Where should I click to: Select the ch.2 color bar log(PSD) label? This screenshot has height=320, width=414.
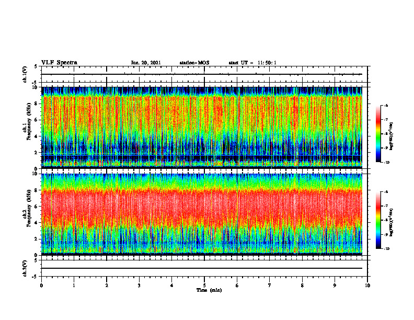pos(392,222)
